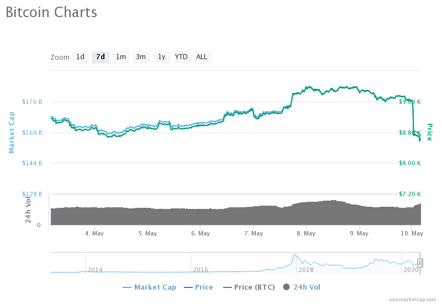The width and height of the screenshot is (442, 304).
Task: Click the 2020 label in navigator
Action: [x=411, y=270]
